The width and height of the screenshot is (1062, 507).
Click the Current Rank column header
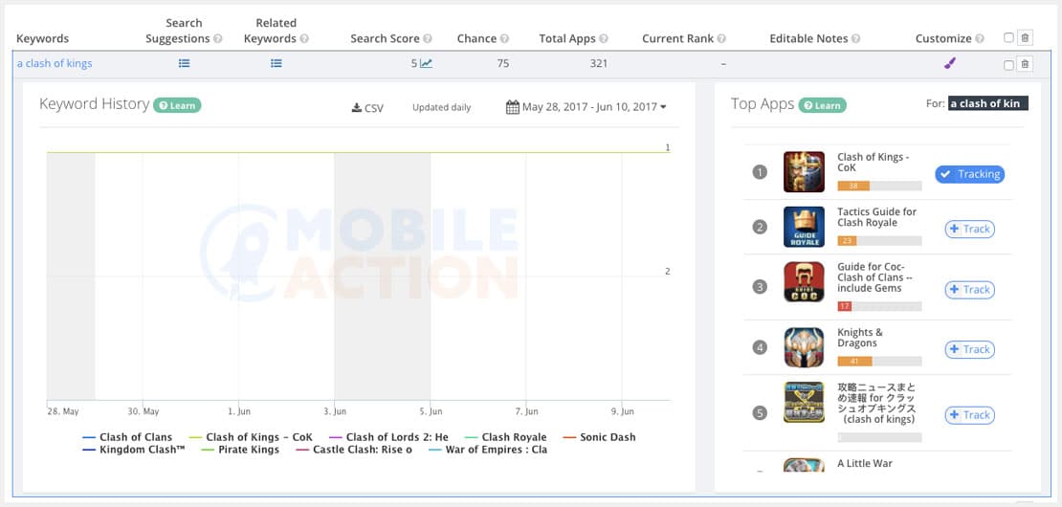[x=678, y=38]
